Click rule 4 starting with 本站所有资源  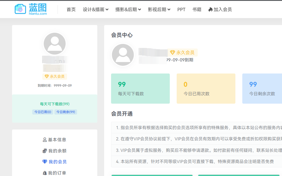197,161
